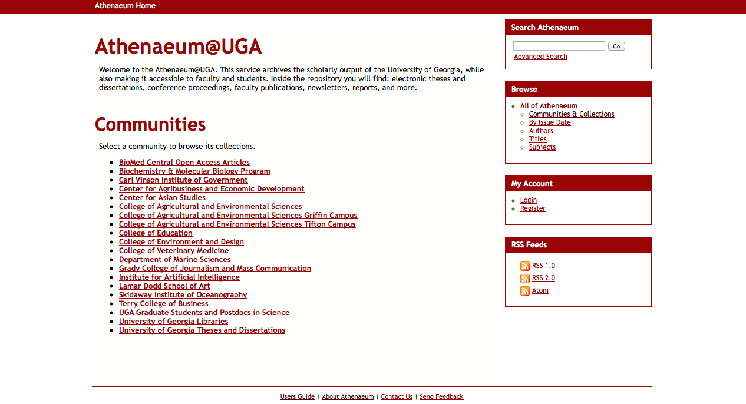Open College of Education
Viewport: 746px width, 404px height.
pos(156,233)
